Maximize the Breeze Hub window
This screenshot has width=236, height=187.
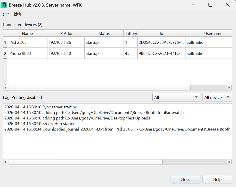tap(210, 5)
